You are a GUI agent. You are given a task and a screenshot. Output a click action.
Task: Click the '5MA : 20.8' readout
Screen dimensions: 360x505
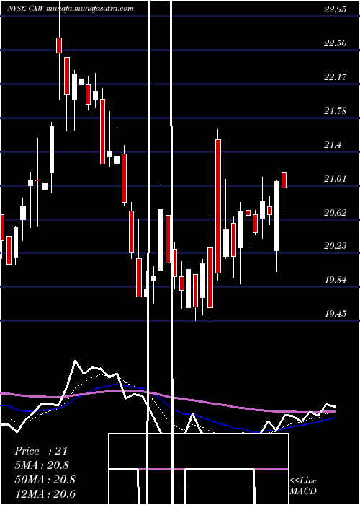[x=42, y=465]
